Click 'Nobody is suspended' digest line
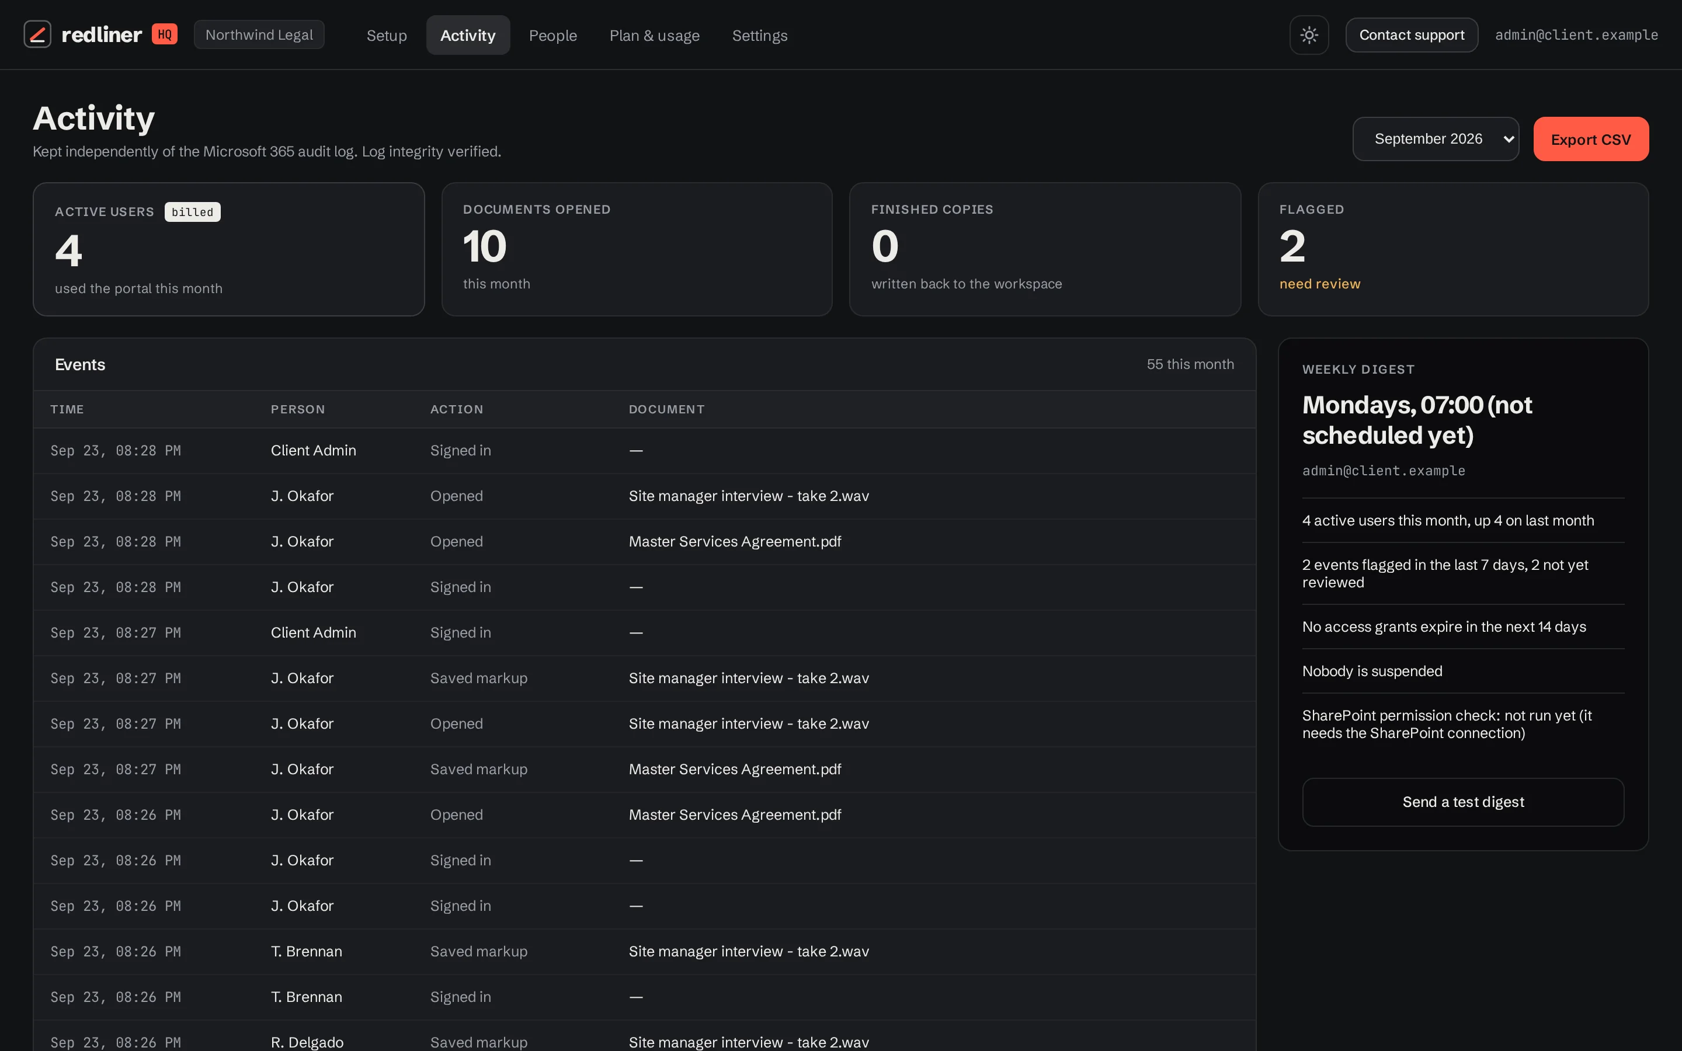Screen dimensions: 1682x1051 (1372, 671)
